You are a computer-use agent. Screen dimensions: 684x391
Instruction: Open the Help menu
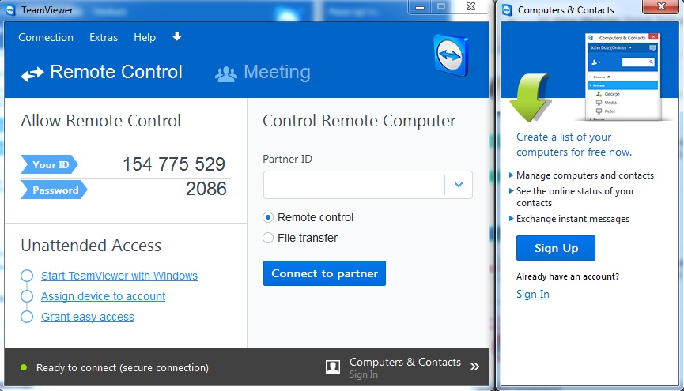pyautogui.click(x=145, y=37)
